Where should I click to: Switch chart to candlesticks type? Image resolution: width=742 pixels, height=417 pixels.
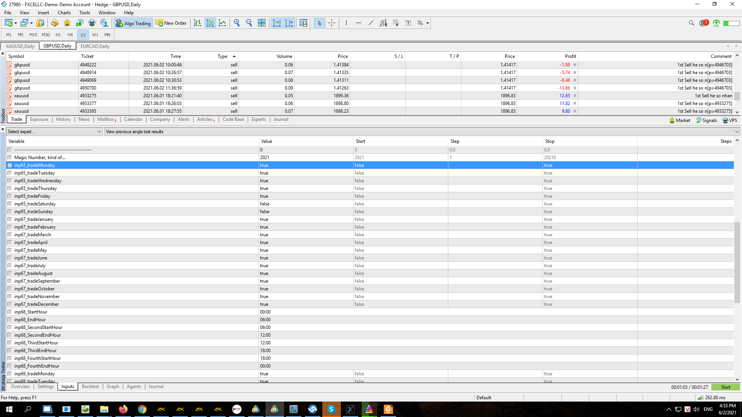click(x=210, y=23)
